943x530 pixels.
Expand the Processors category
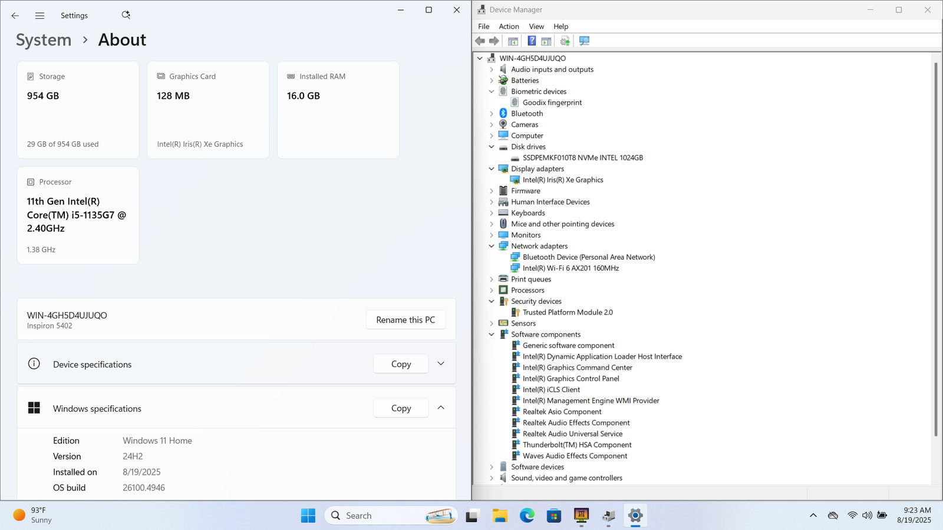(x=492, y=290)
